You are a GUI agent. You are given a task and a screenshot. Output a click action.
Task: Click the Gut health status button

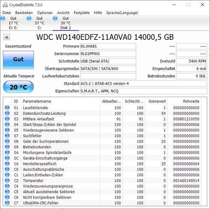[18, 60]
